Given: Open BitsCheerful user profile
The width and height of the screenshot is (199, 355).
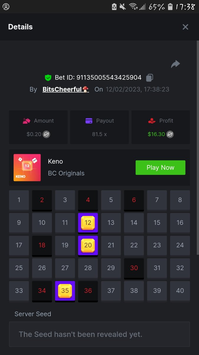Looking at the screenshot, I should point(66,89).
